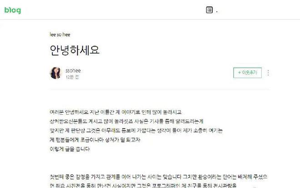Click the paragraph starting 첫번째 좋은 감정을
Viewport: 300px width, 188px height.
[159, 177]
